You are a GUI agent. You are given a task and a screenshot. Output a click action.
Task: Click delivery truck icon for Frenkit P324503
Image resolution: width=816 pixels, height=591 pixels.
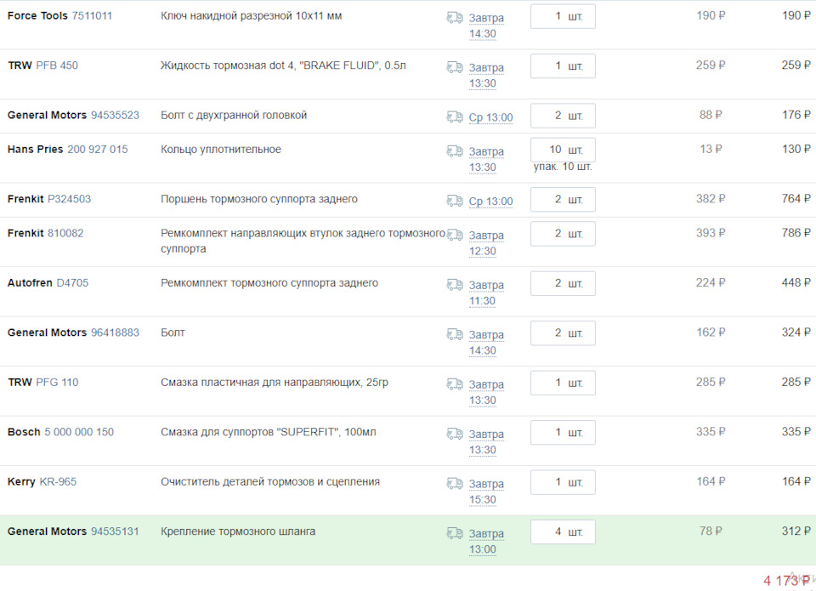coord(454,201)
